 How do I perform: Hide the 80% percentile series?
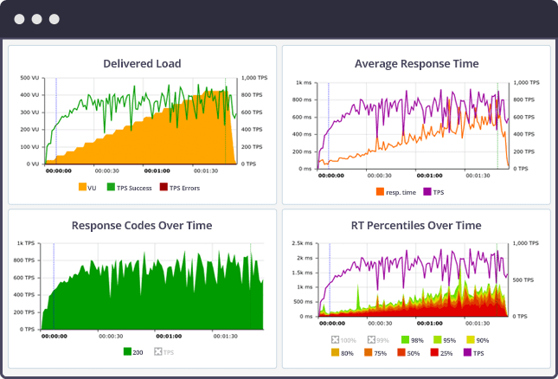pyautogui.click(x=335, y=352)
